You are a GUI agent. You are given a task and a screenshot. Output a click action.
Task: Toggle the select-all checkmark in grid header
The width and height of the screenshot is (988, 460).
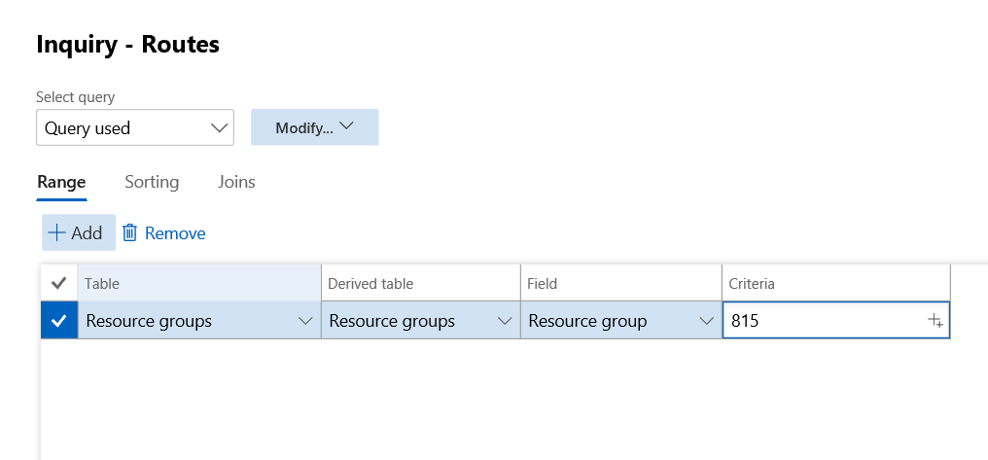coord(58,283)
